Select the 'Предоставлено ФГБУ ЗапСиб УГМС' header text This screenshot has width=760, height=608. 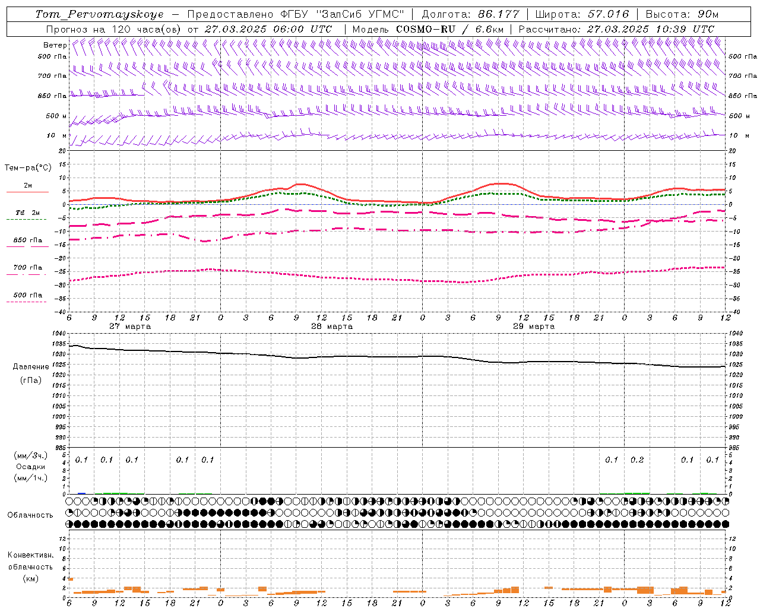tap(296, 14)
